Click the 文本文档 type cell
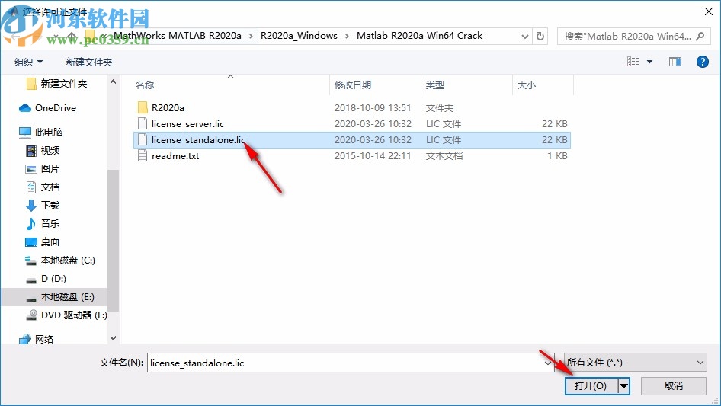This screenshot has width=721, height=406. (x=444, y=156)
